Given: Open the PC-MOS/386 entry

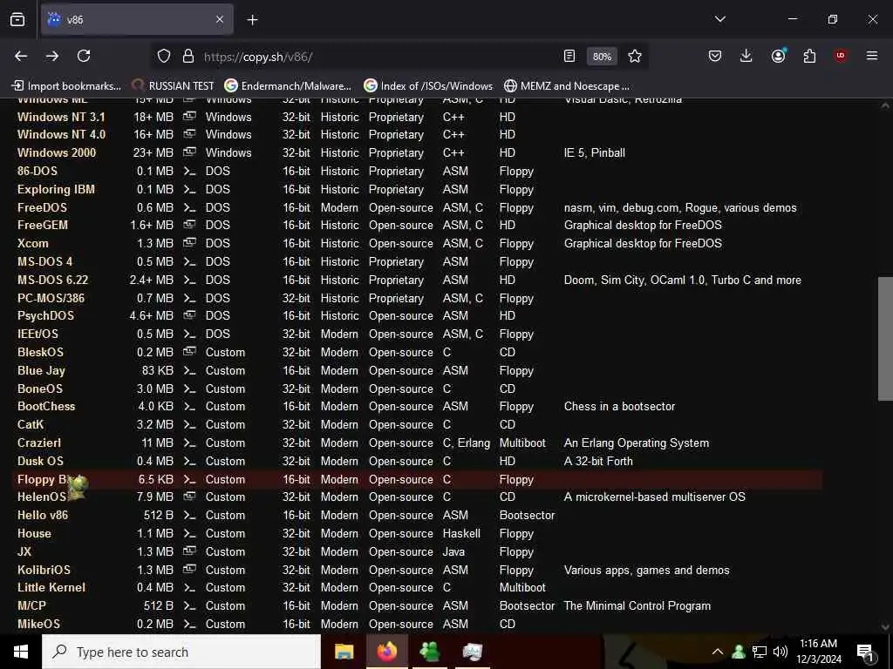Looking at the screenshot, I should tap(51, 298).
